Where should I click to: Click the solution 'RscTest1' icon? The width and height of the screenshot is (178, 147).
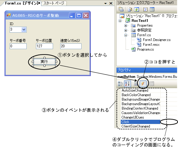(122, 16)
